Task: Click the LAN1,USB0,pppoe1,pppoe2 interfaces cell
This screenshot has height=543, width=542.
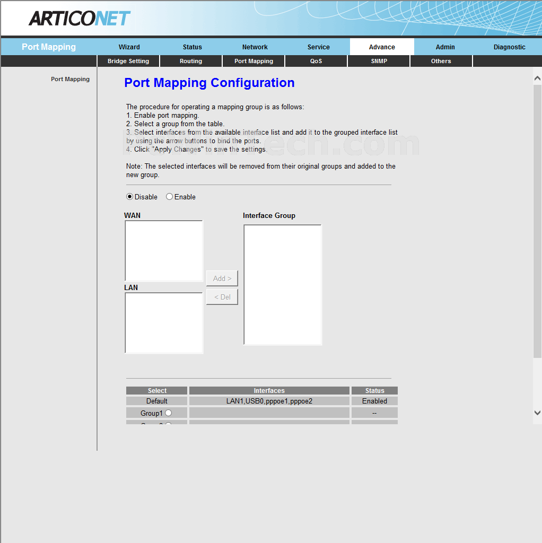Action: point(269,401)
